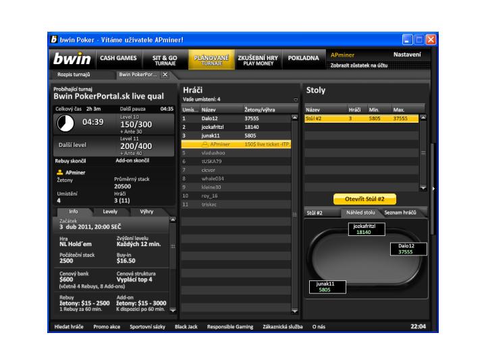
Task: Open Zákaznická služba footer link
Action: 282,327
